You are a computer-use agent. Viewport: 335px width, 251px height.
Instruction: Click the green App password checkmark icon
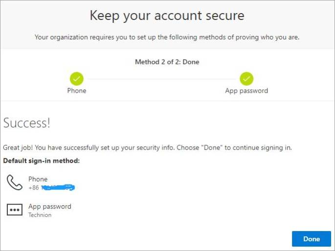[x=246, y=78]
